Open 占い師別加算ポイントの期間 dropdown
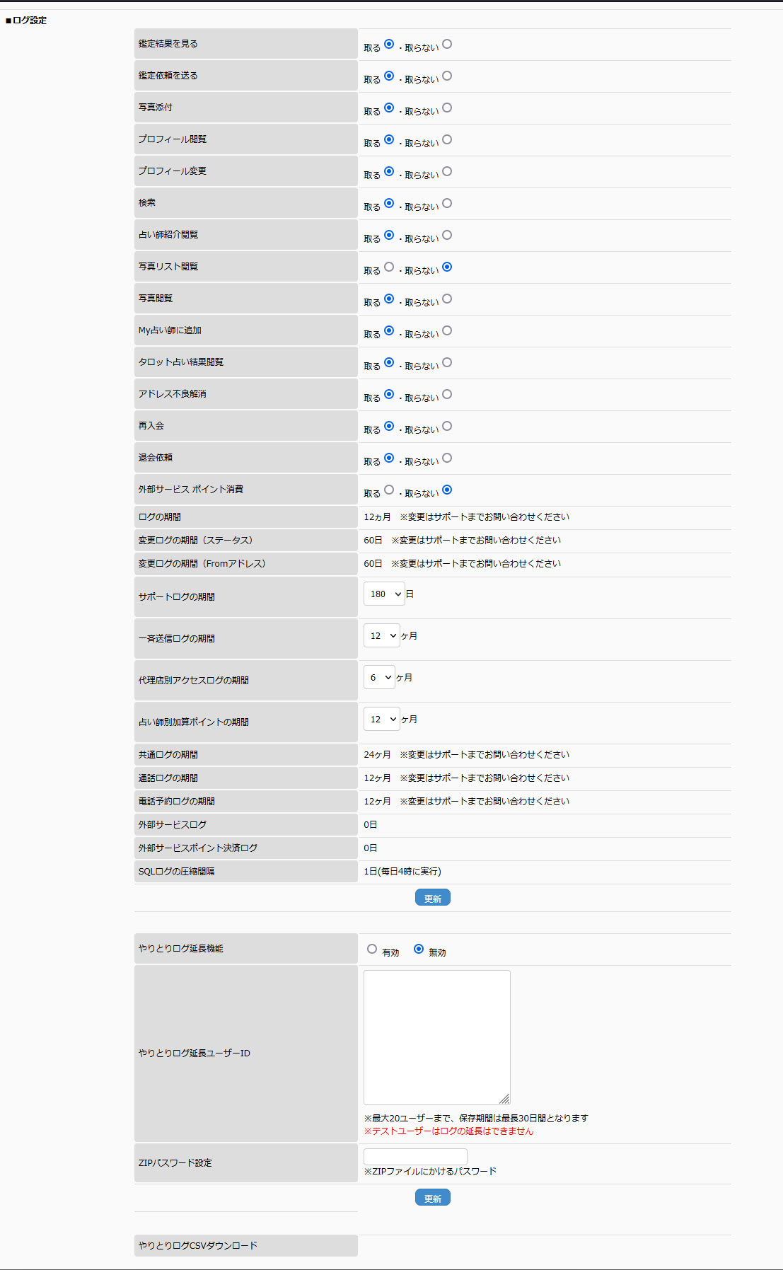The width and height of the screenshot is (783, 1270). pos(382,720)
